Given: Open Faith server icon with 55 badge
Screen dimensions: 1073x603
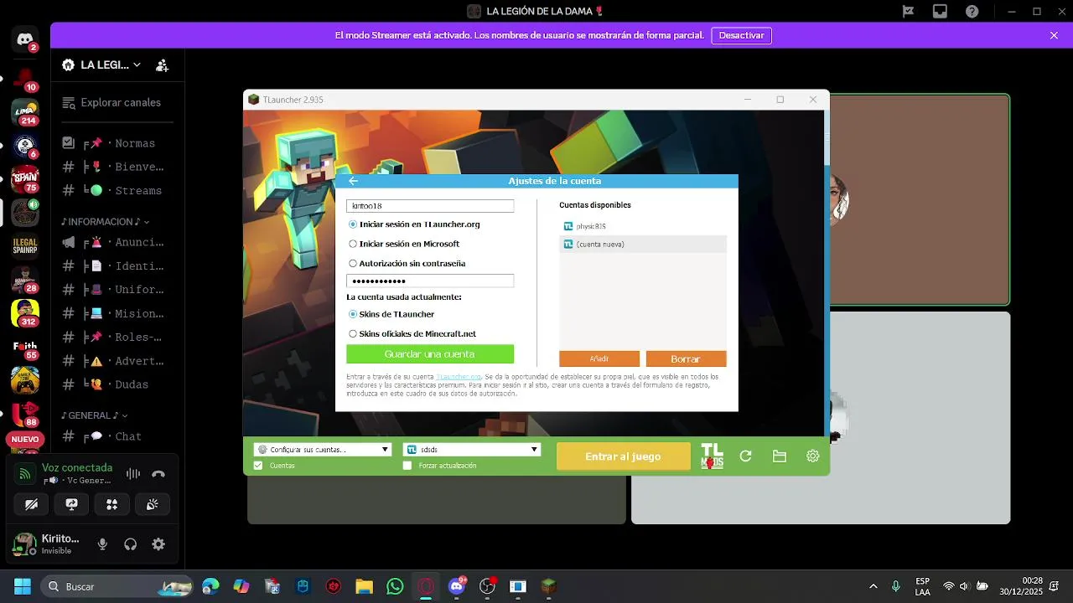Looking at the screenshot, I should tap(25, 347).
